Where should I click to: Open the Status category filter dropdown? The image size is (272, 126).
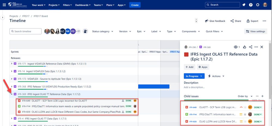103,31
